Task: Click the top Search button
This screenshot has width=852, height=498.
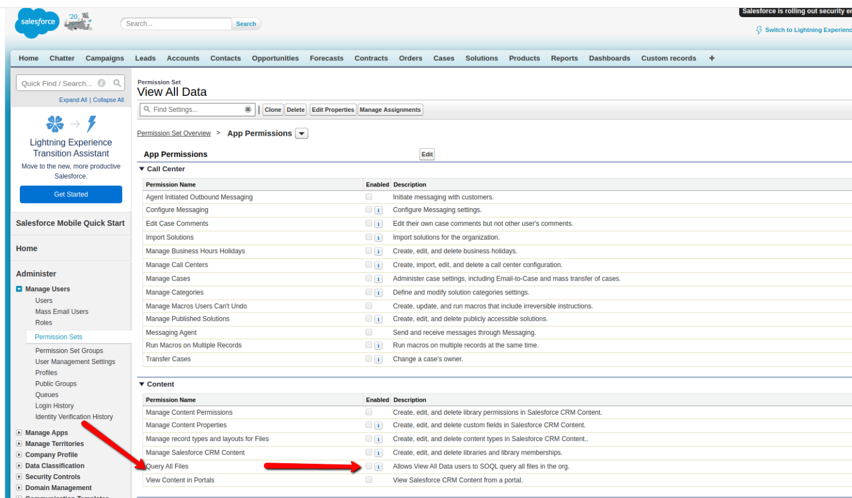Action: (246, 24)
